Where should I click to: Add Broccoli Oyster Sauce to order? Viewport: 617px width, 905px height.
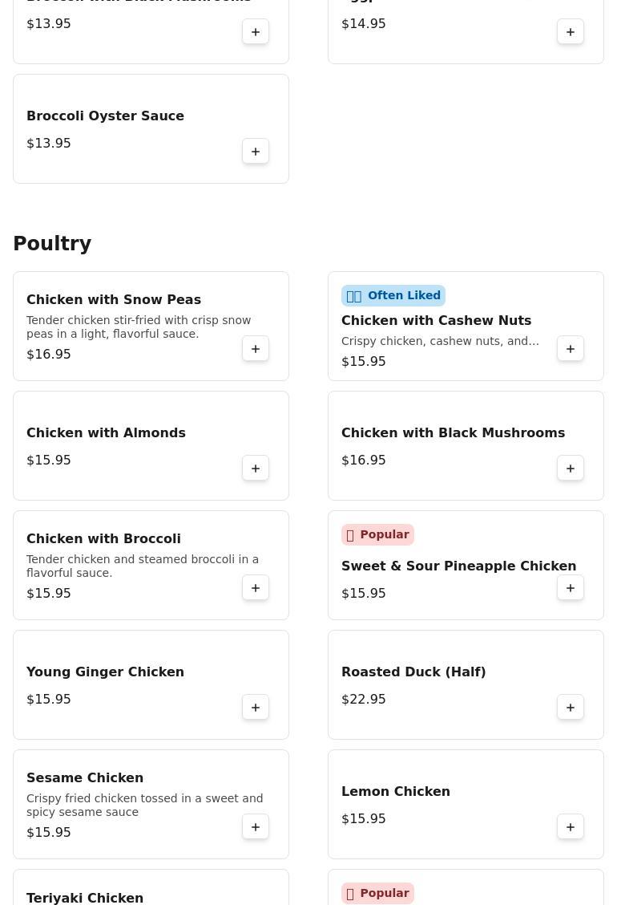pyautogui.click(x=256, y=152)
